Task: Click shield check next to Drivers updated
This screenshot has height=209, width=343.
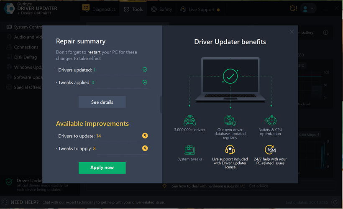Action: click(145, 70)
